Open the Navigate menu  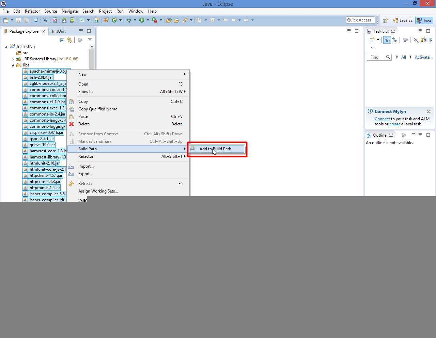click(x=69, y=11)
